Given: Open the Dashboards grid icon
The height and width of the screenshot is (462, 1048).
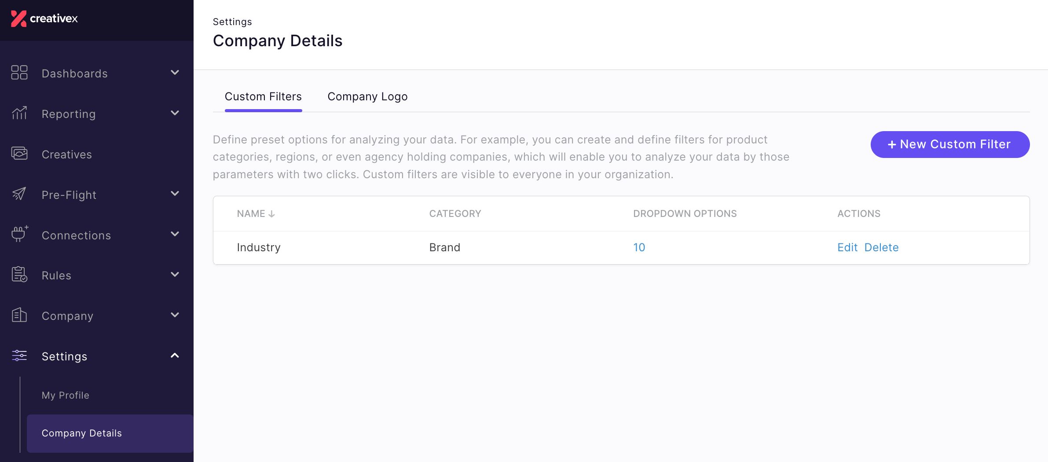Looking at the screenshot, I should tap(19, 73).
